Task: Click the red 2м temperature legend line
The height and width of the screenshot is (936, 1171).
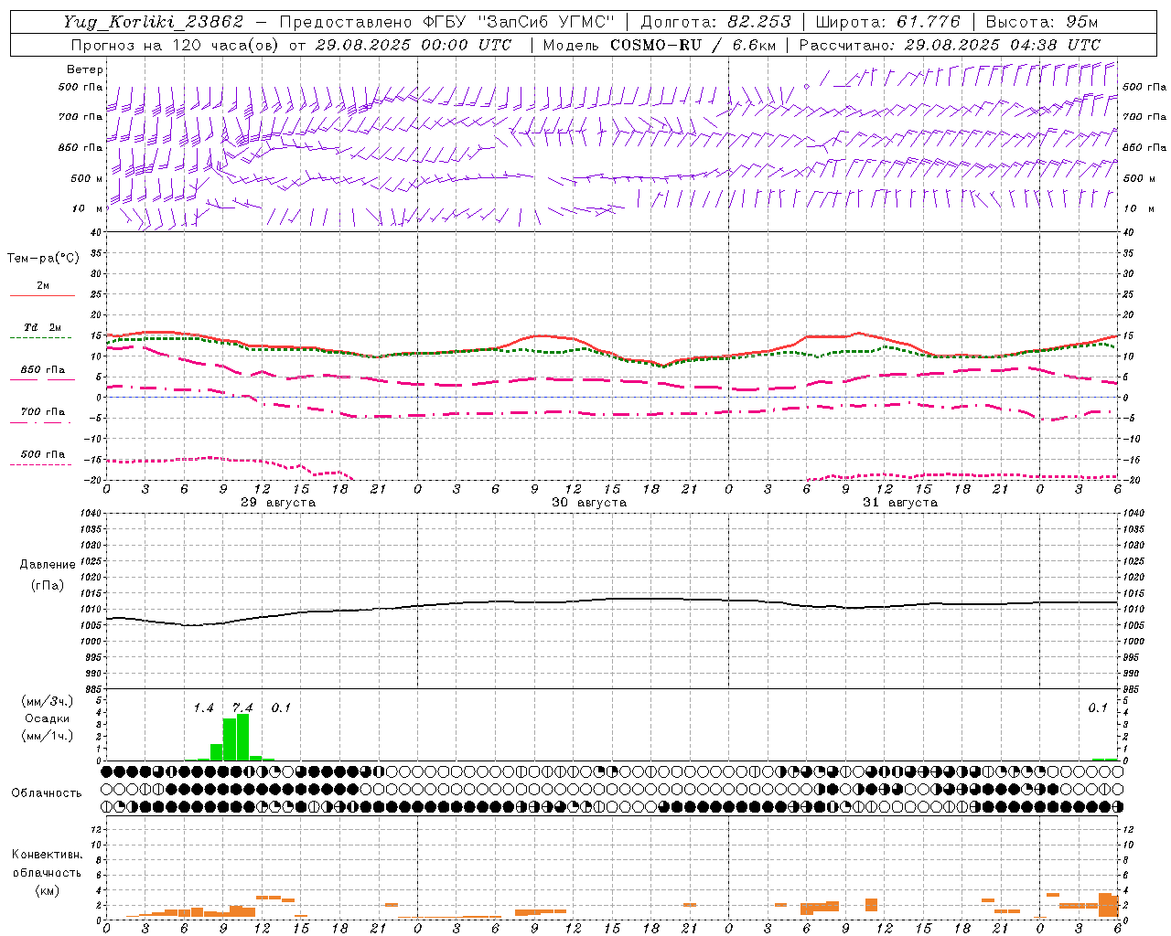Action: [x=42, y=295]
